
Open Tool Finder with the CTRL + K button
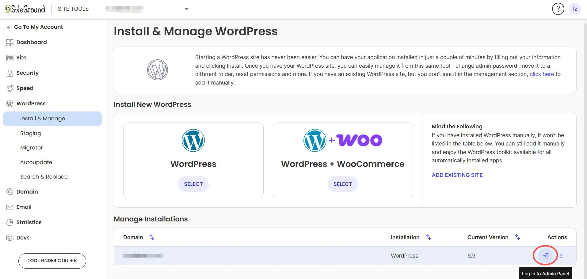[x=52, y=261]
